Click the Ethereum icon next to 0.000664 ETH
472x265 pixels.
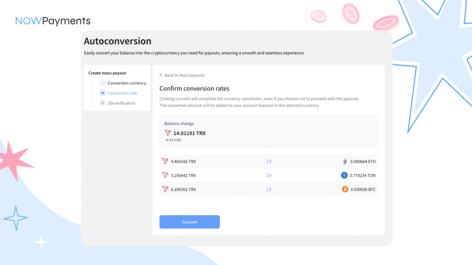pyautogui.click(x=344, y=161)
